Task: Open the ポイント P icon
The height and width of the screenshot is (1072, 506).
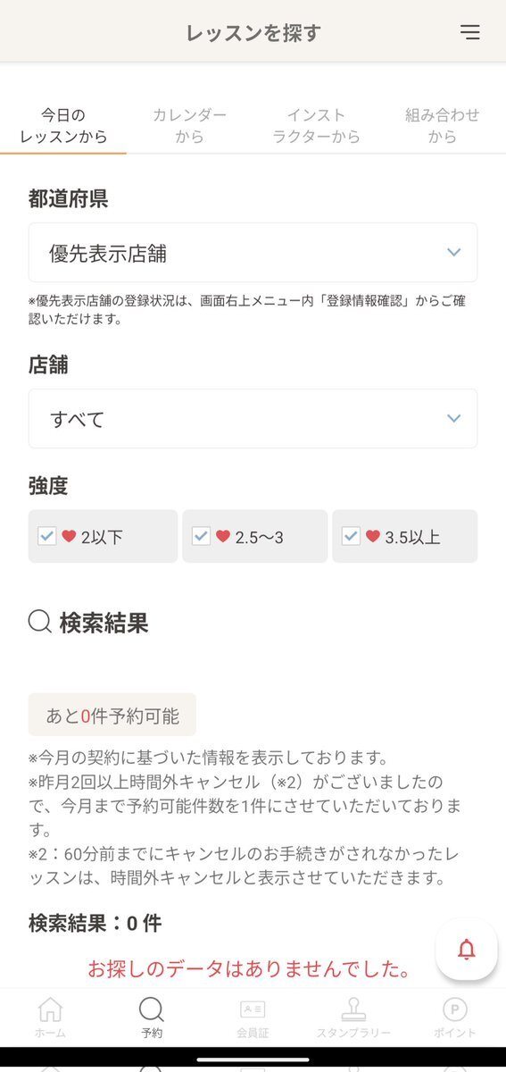Action: pyautogui.click(x=455, y=1009)
